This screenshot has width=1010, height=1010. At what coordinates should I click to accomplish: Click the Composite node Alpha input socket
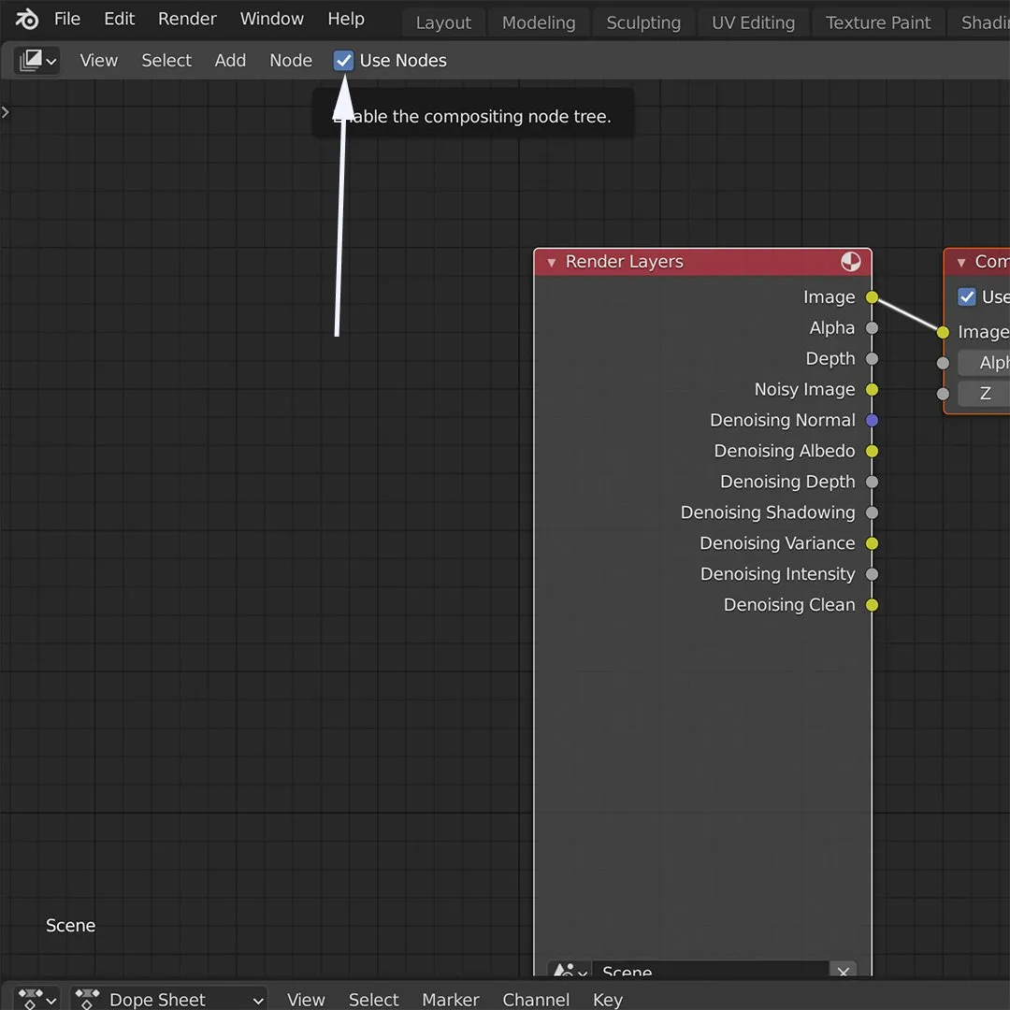(943, 363)
